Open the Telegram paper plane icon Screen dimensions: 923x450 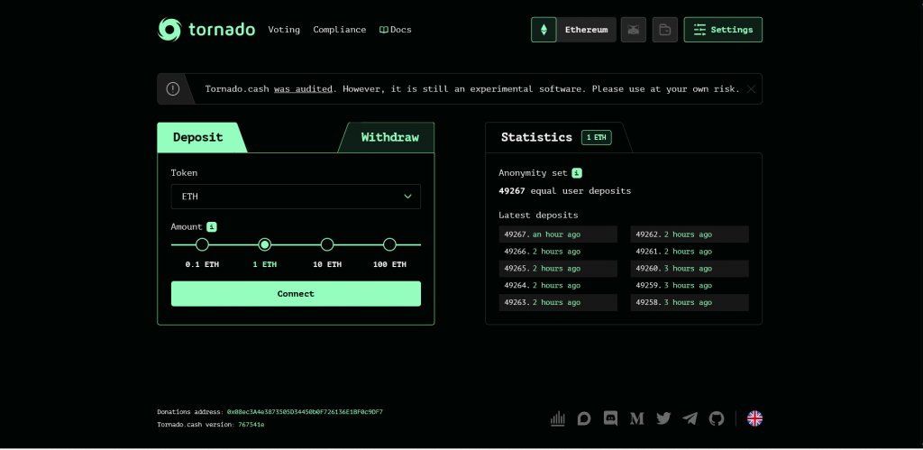click(x=690, y=418)
